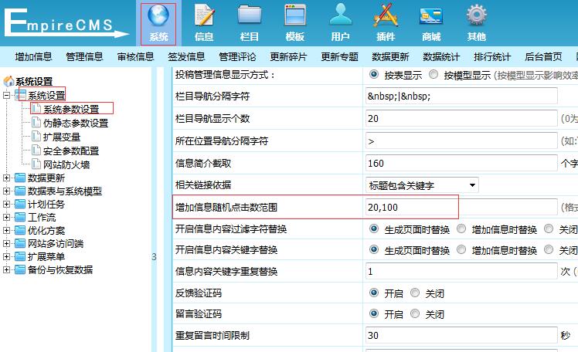This screenshot has width=578, height=352.
Task: Open the 其他 gear icon
Action: (x=477, y=17)
